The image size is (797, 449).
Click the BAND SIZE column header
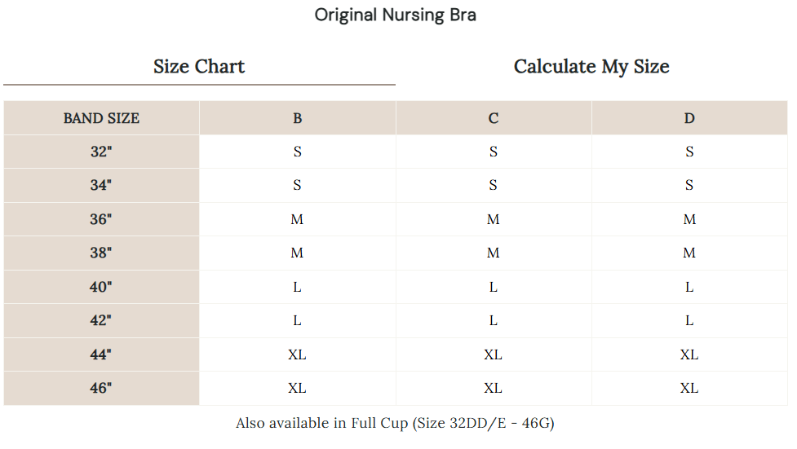click(101, 118)
